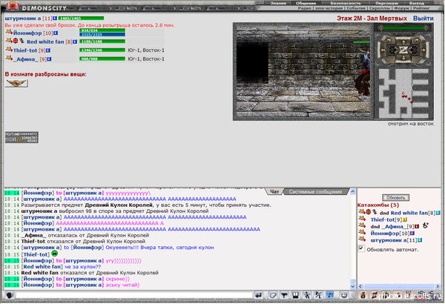This screenshot has width=445, height=304.
Task: Click the round icon left of chat input
Action: [x=10, y=295]
